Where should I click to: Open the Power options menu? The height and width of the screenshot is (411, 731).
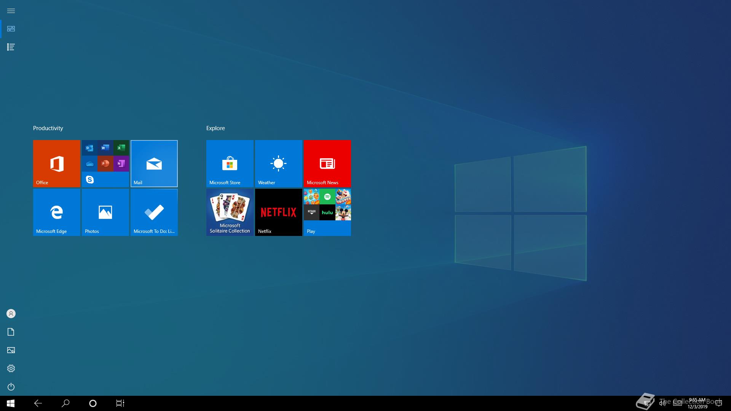pos(11,387)
